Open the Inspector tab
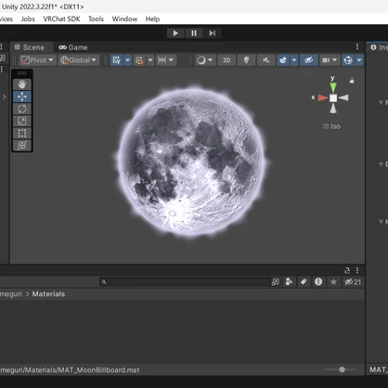 pyautogui.click(x=378, y=47)
